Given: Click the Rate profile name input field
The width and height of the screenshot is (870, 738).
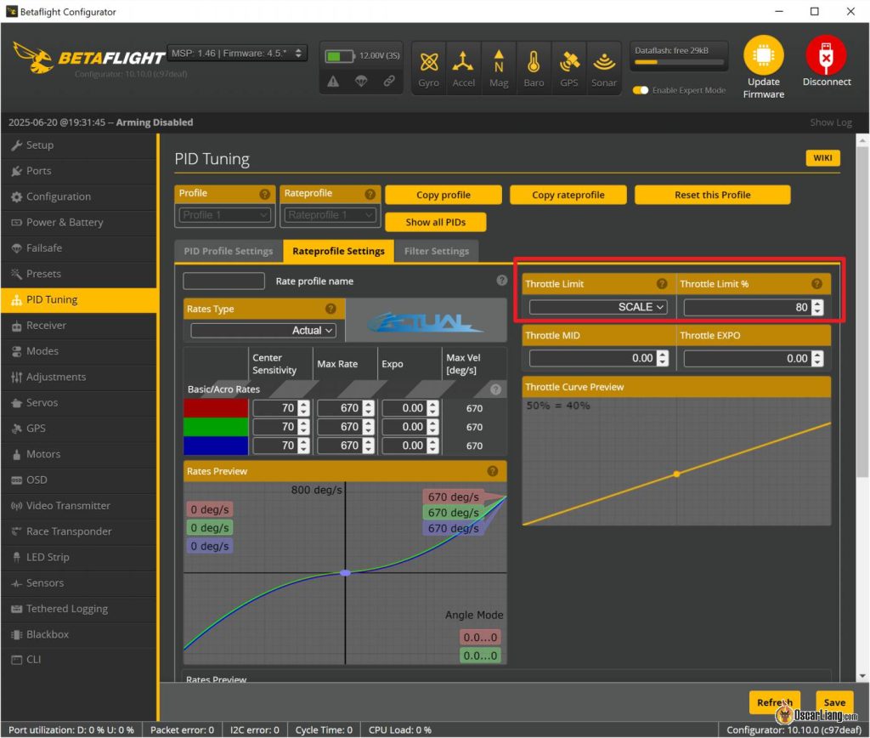Looking at the screenshot, I should [223, 281].
